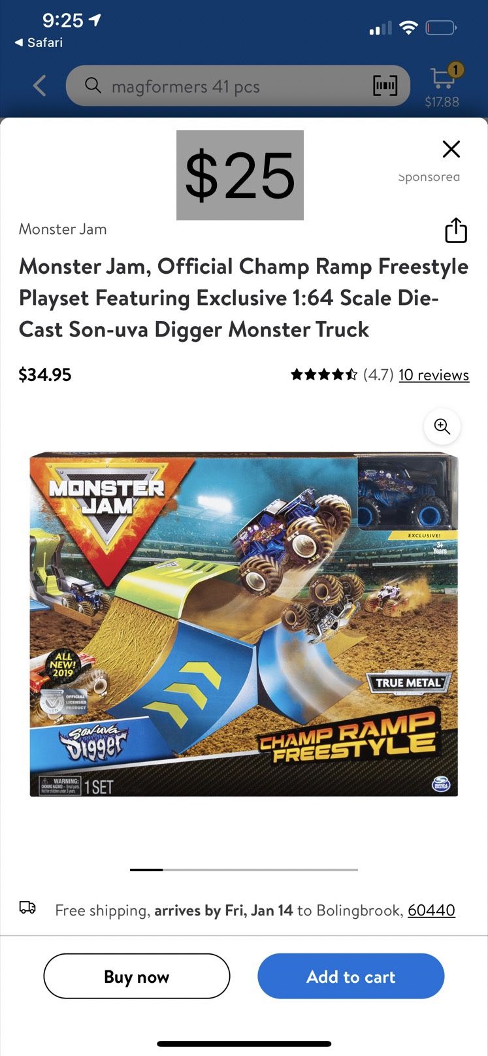488x1056 pixels.
Task: Tap the search magnifying glass icon
Action: 93,86
